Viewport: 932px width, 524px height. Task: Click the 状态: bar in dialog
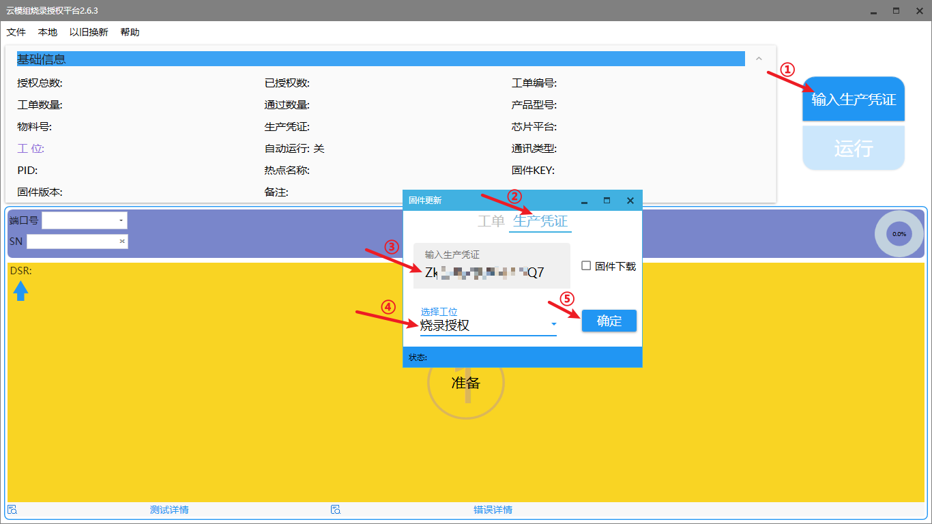(x=523, y=357)
